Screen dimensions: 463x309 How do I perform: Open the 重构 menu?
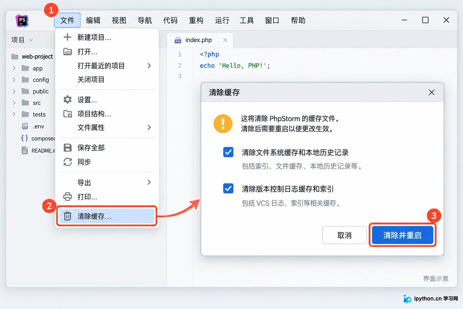pos(196,20)
